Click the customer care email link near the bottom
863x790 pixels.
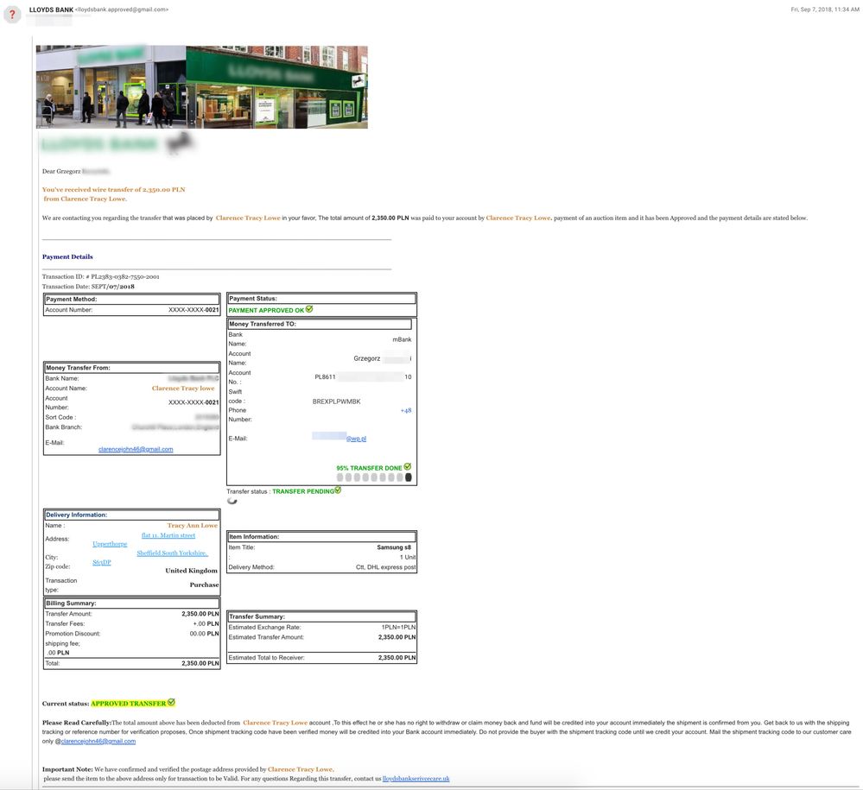coord(98,741)
